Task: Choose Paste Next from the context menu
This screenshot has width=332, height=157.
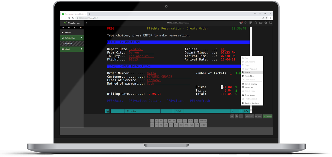Action: [252, 76]
